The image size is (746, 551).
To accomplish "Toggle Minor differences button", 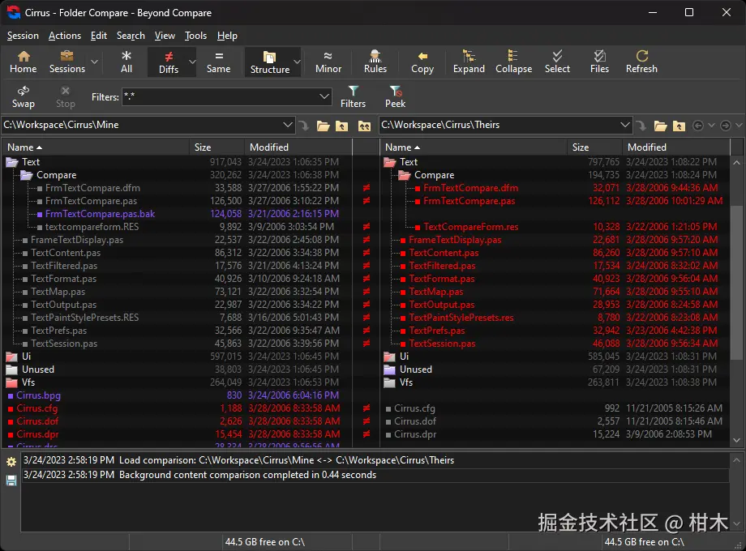I will click(x=328, y=62).
